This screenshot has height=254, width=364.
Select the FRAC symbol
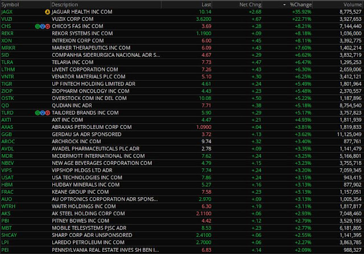tap(7, 192)
